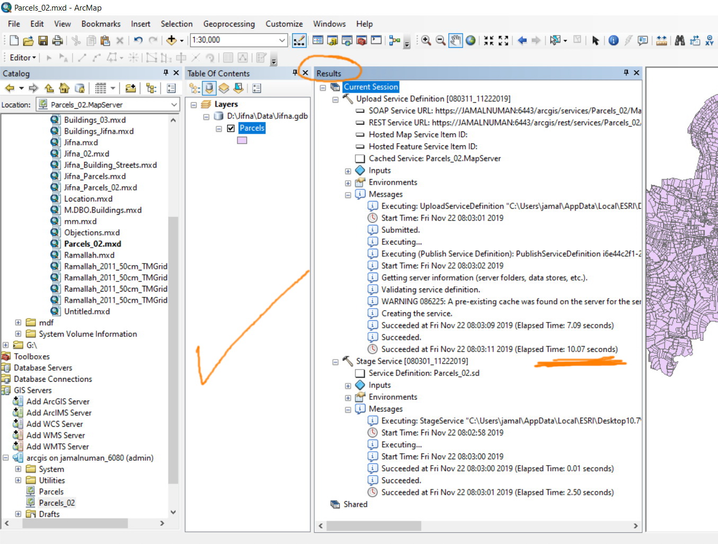
Task: Click List By Source icon
Action: (209, 89)
